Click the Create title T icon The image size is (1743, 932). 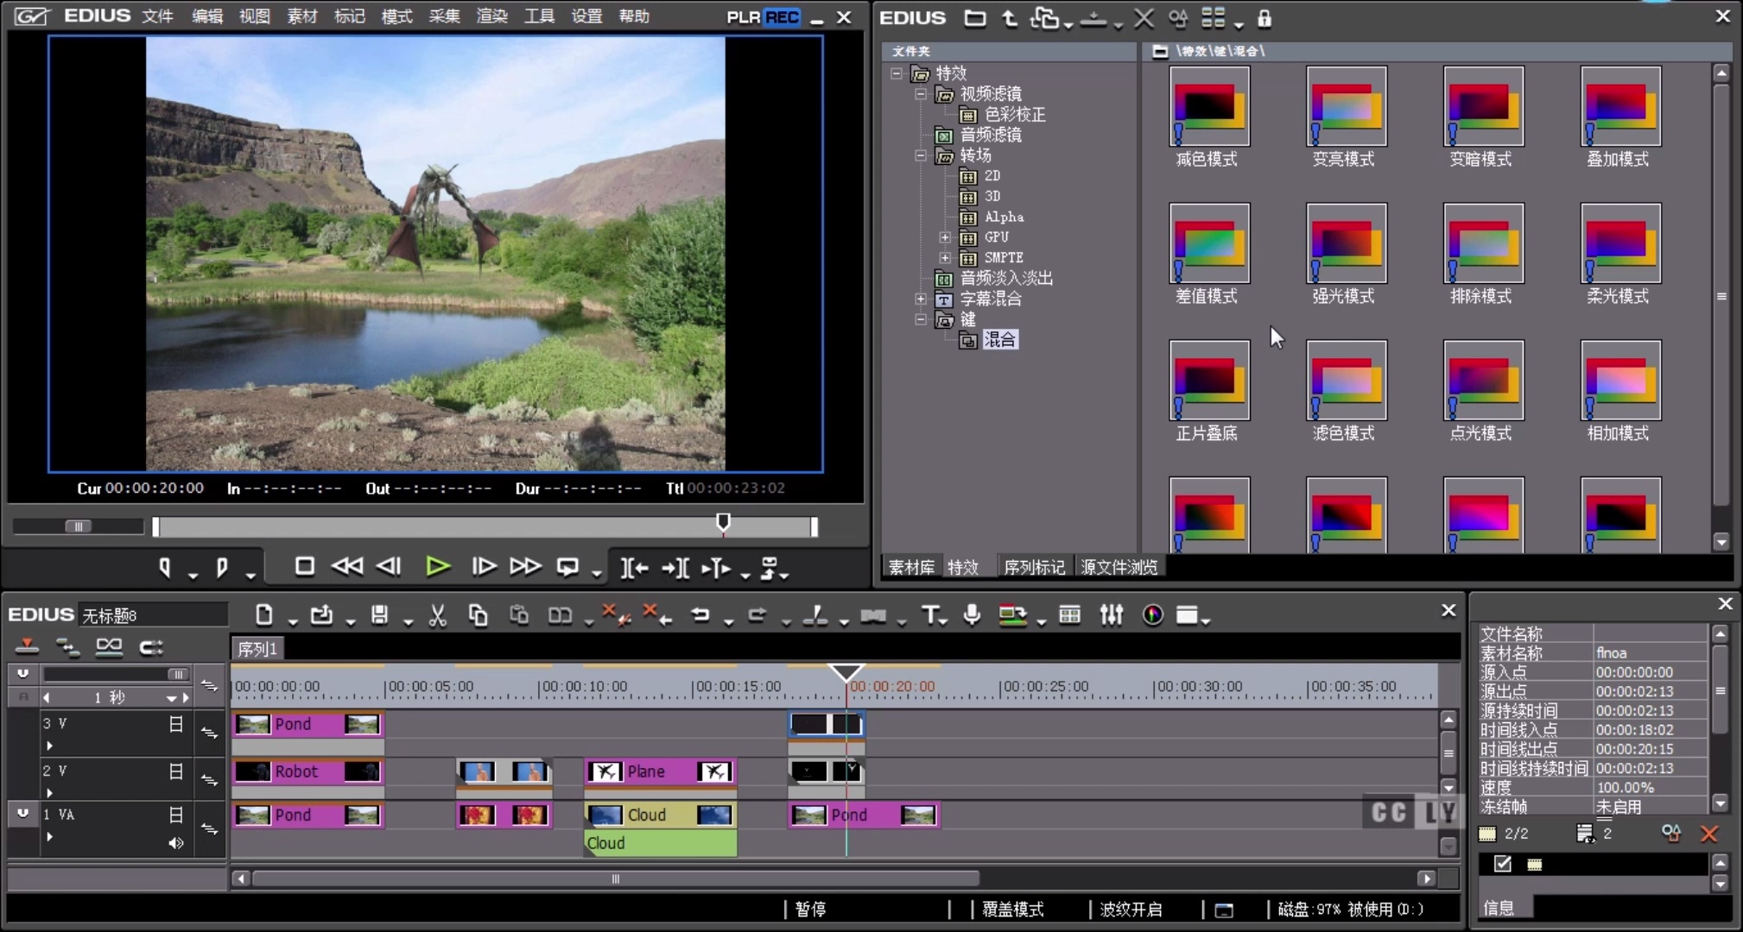pyautogui.click(x=929, y=615)
